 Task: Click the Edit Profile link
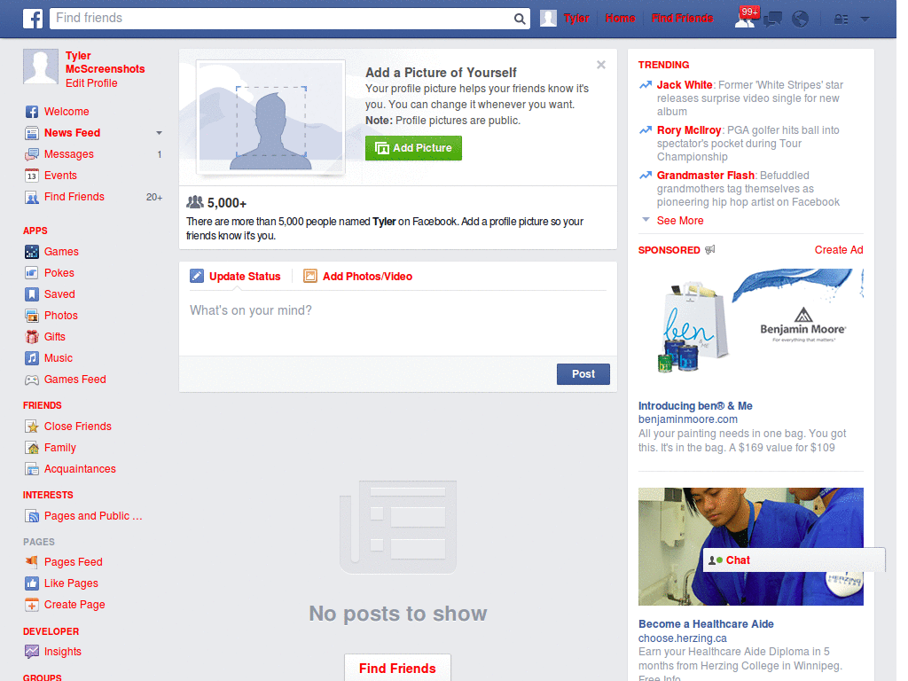91,83
